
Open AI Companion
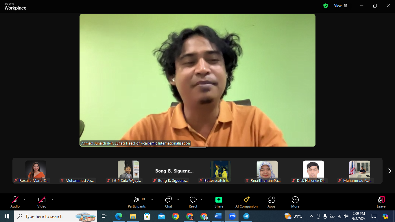click(246, 202)
